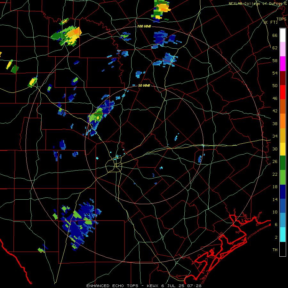
Task: Click the "TOPS" legend title
Action: pyautogui.click(x=281, y=19)
